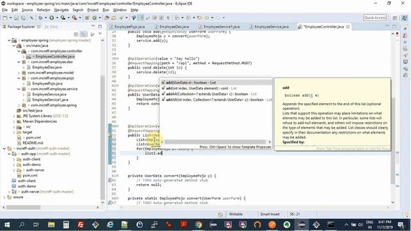Click the proposal list horizontal scrollbar

point(215,142)
